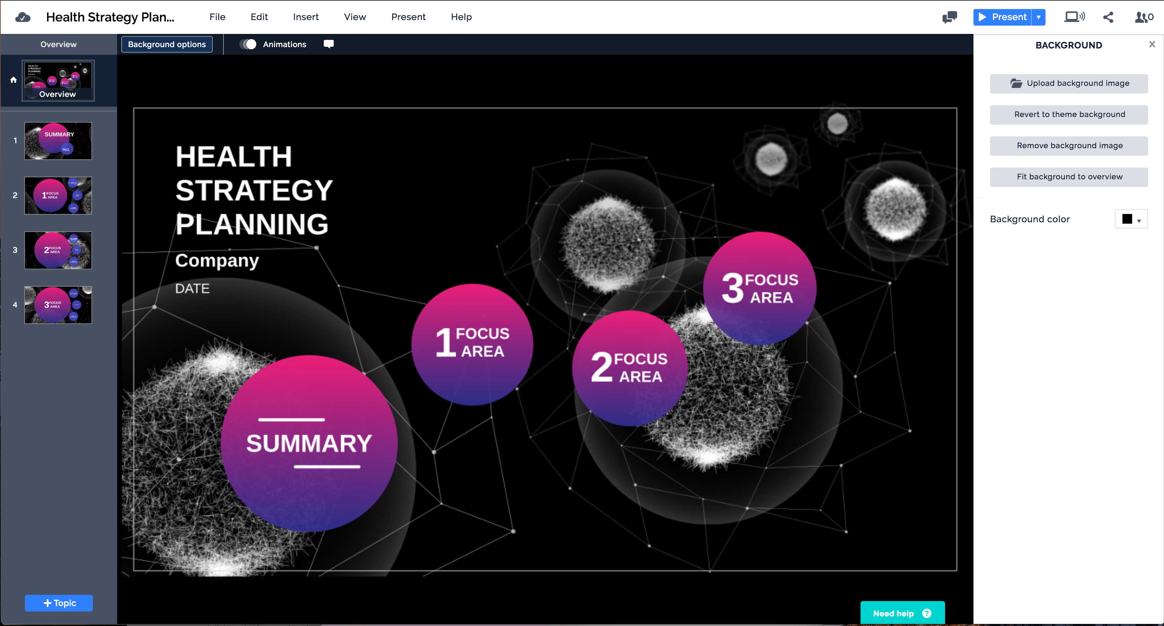Expand the Present button dropdown arrow
Screen dimensions: 1164x626
click(1038, 17)
